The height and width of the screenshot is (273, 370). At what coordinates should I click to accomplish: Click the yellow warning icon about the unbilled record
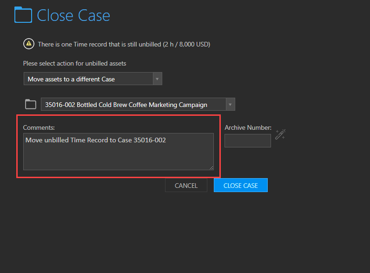pyautogui.click(x=29, y=44)
